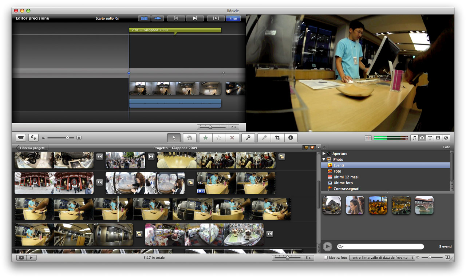Click transition icon after the toy crane clip
The image size is (466, 278).
pyautogui.click(x=269, y=234)
